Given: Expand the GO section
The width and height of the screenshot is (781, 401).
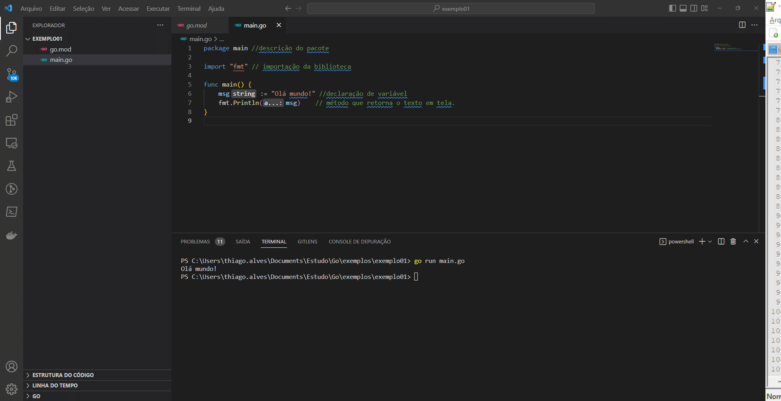Looking at the screenshot, I should point(97,396).
